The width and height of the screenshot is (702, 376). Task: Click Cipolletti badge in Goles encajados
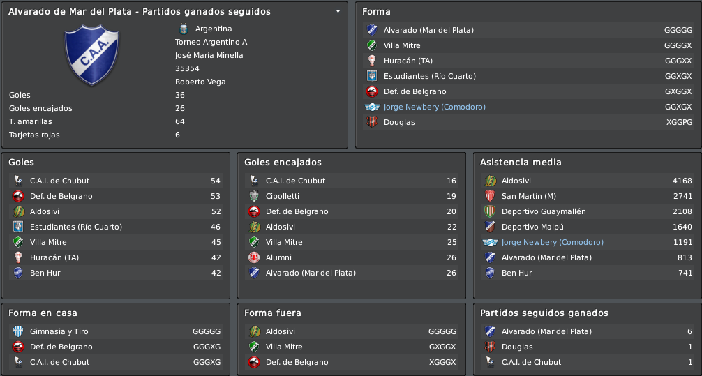pyautogui.click(x=254, y=196)
